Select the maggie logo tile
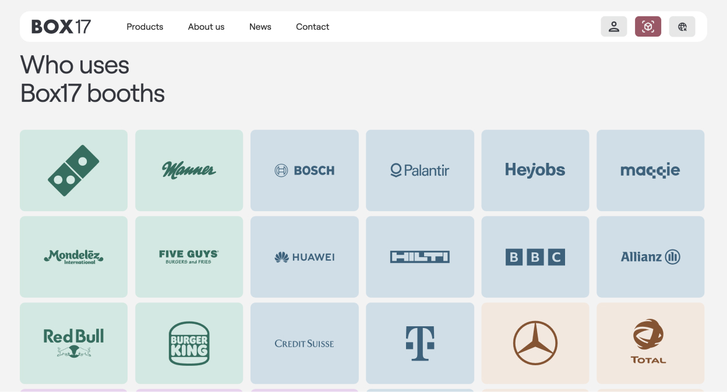Viewport: 727px width, 392px height. click(651, 170)
